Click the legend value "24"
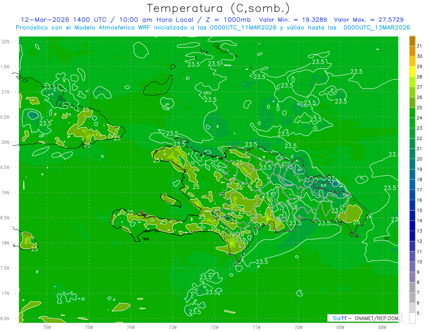429x332 pixels. (420, 118)
